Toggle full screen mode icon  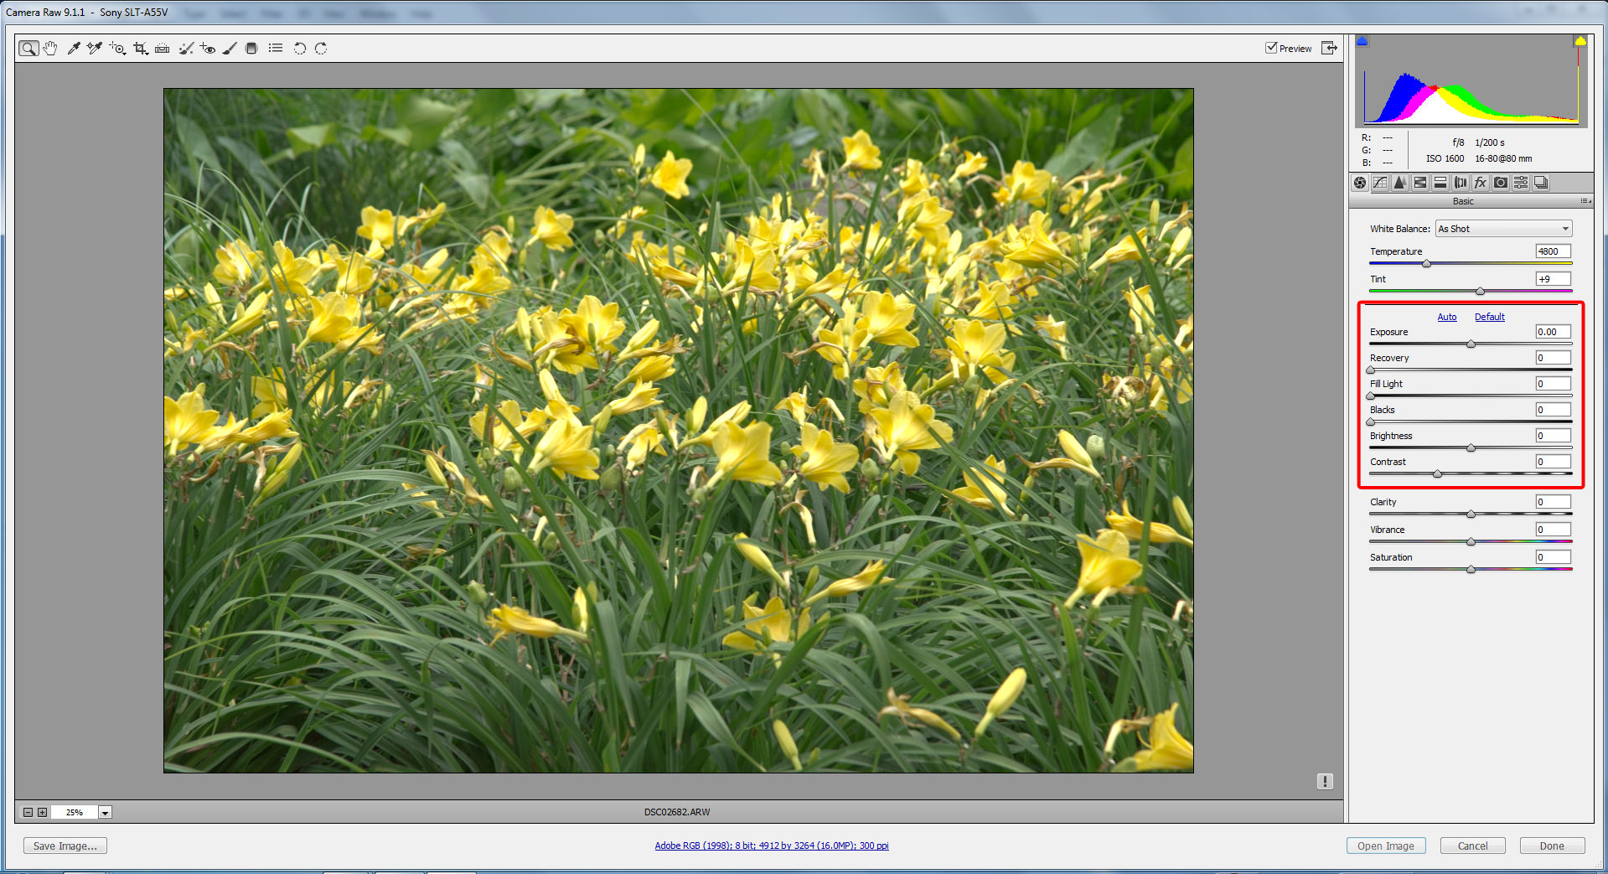tap(1329, 48)
